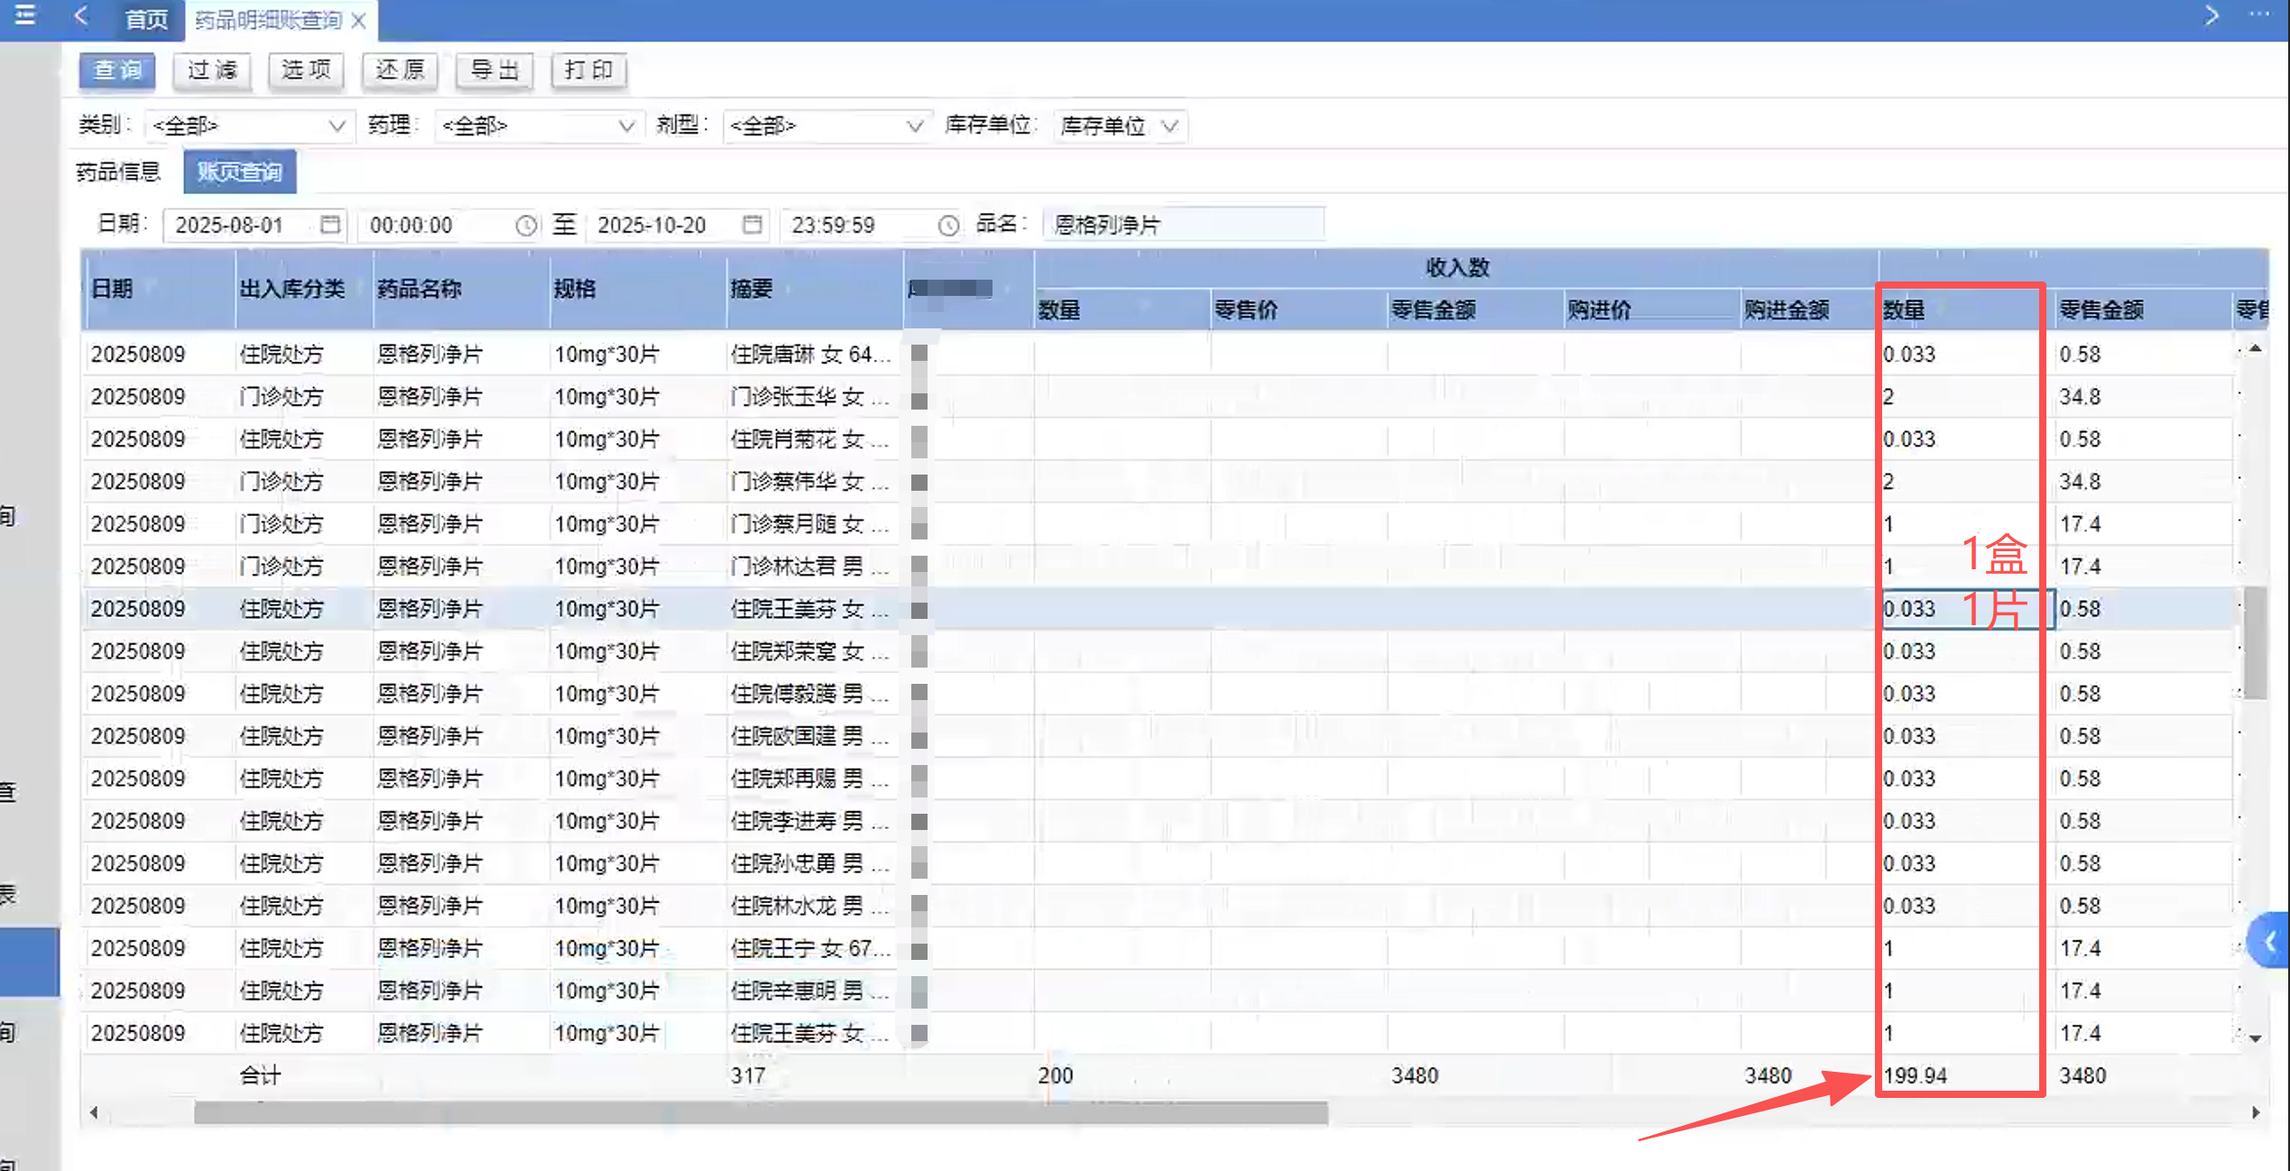Click the end time clock icon
The height and width of the screenshot is (1171, 2290).
click(x=947, y=225)
